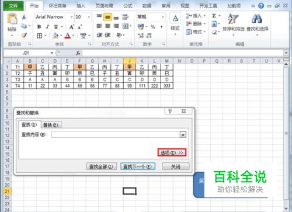292x212 pixels.
Task: Click the Format Painter brush icon
Action: (x=24, y=36)
